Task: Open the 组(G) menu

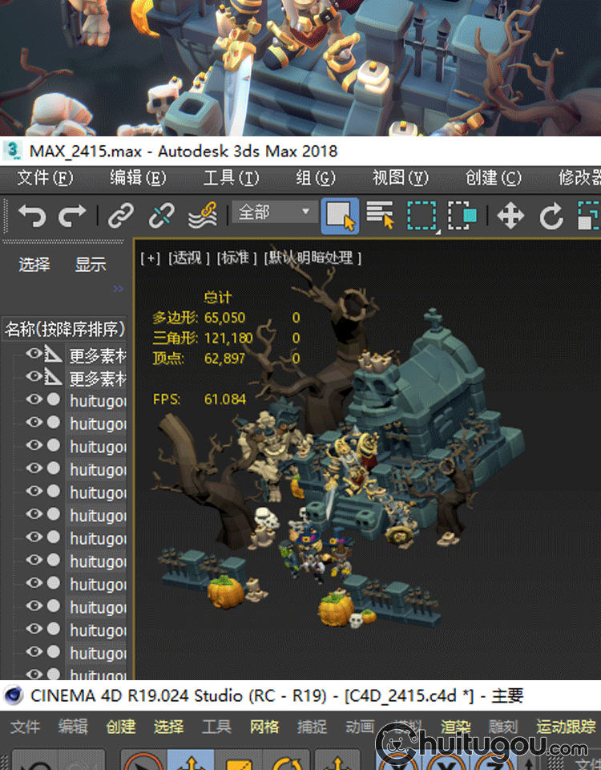Action: coord(316,178)
